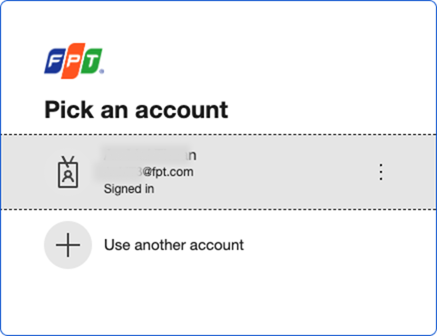Click the ID badge account icon

(x=67, y=172)
